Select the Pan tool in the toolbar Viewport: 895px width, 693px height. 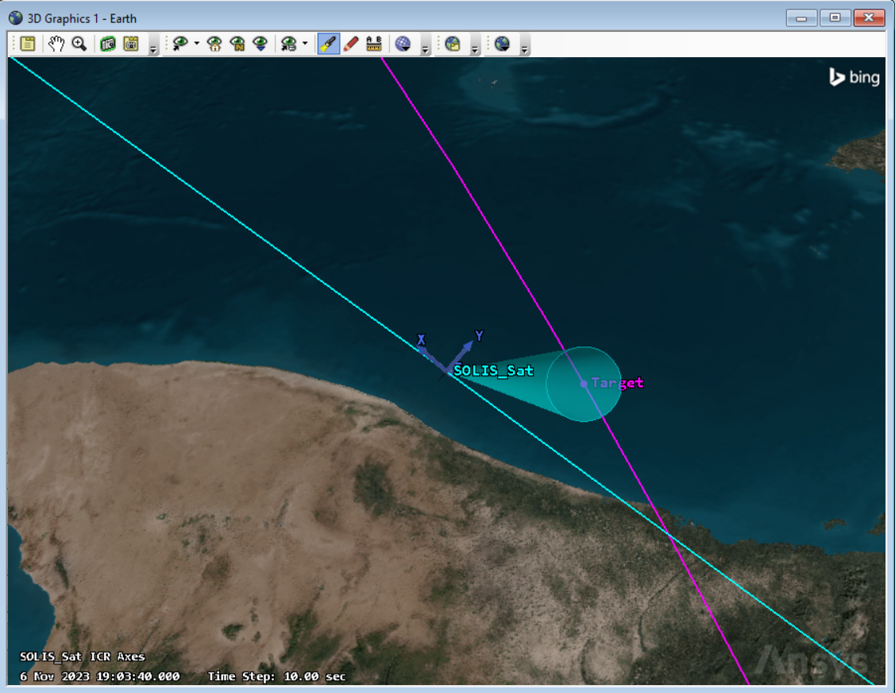(x=56, y=44)
